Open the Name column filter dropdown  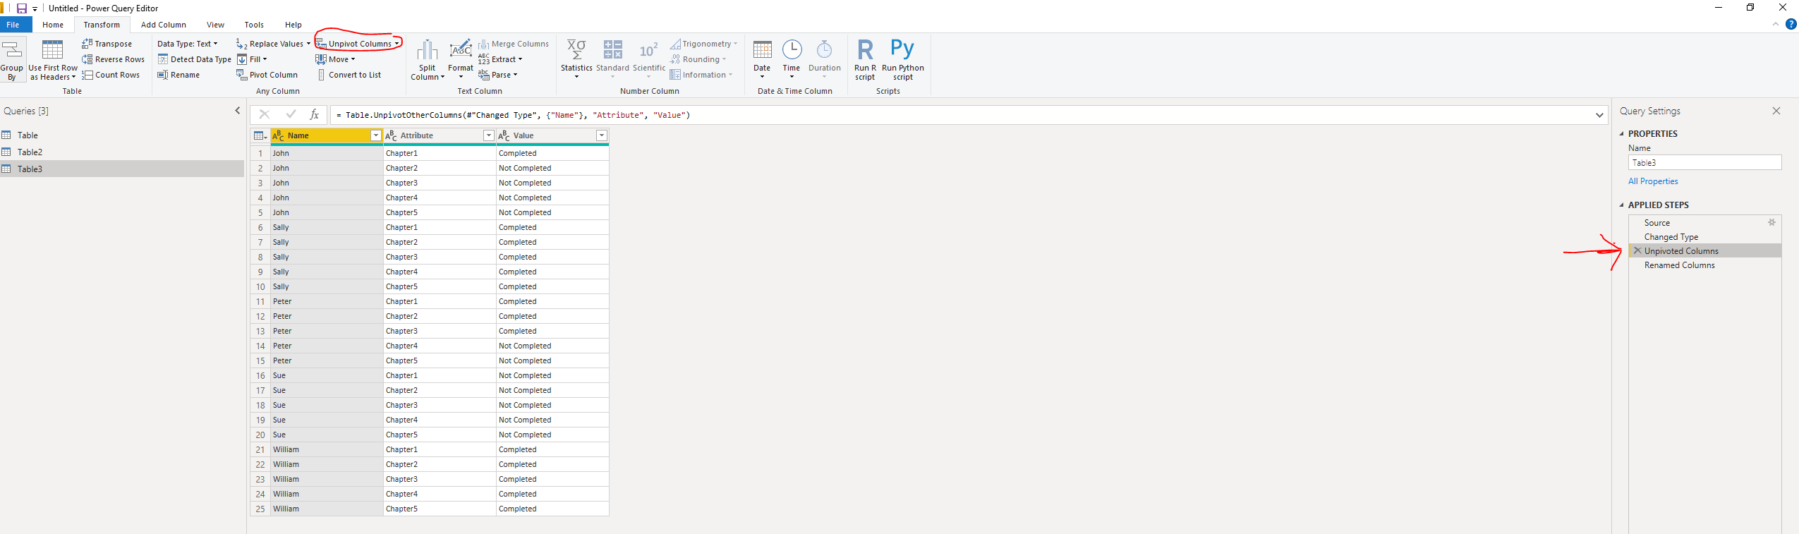[376, 135]
